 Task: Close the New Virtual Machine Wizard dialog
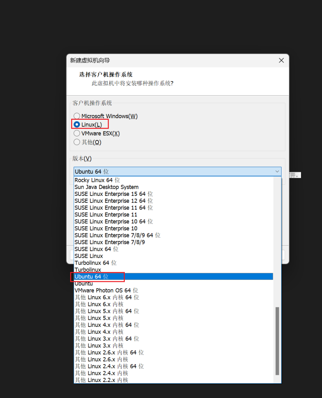point(281,60)
